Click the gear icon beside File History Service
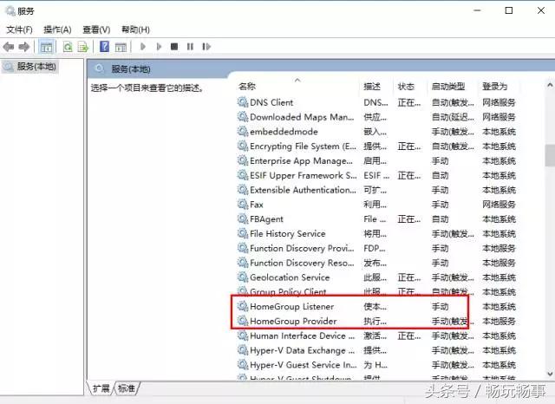Image resolution: width=555 pixels, height=404 pixels. coord(243,233)
